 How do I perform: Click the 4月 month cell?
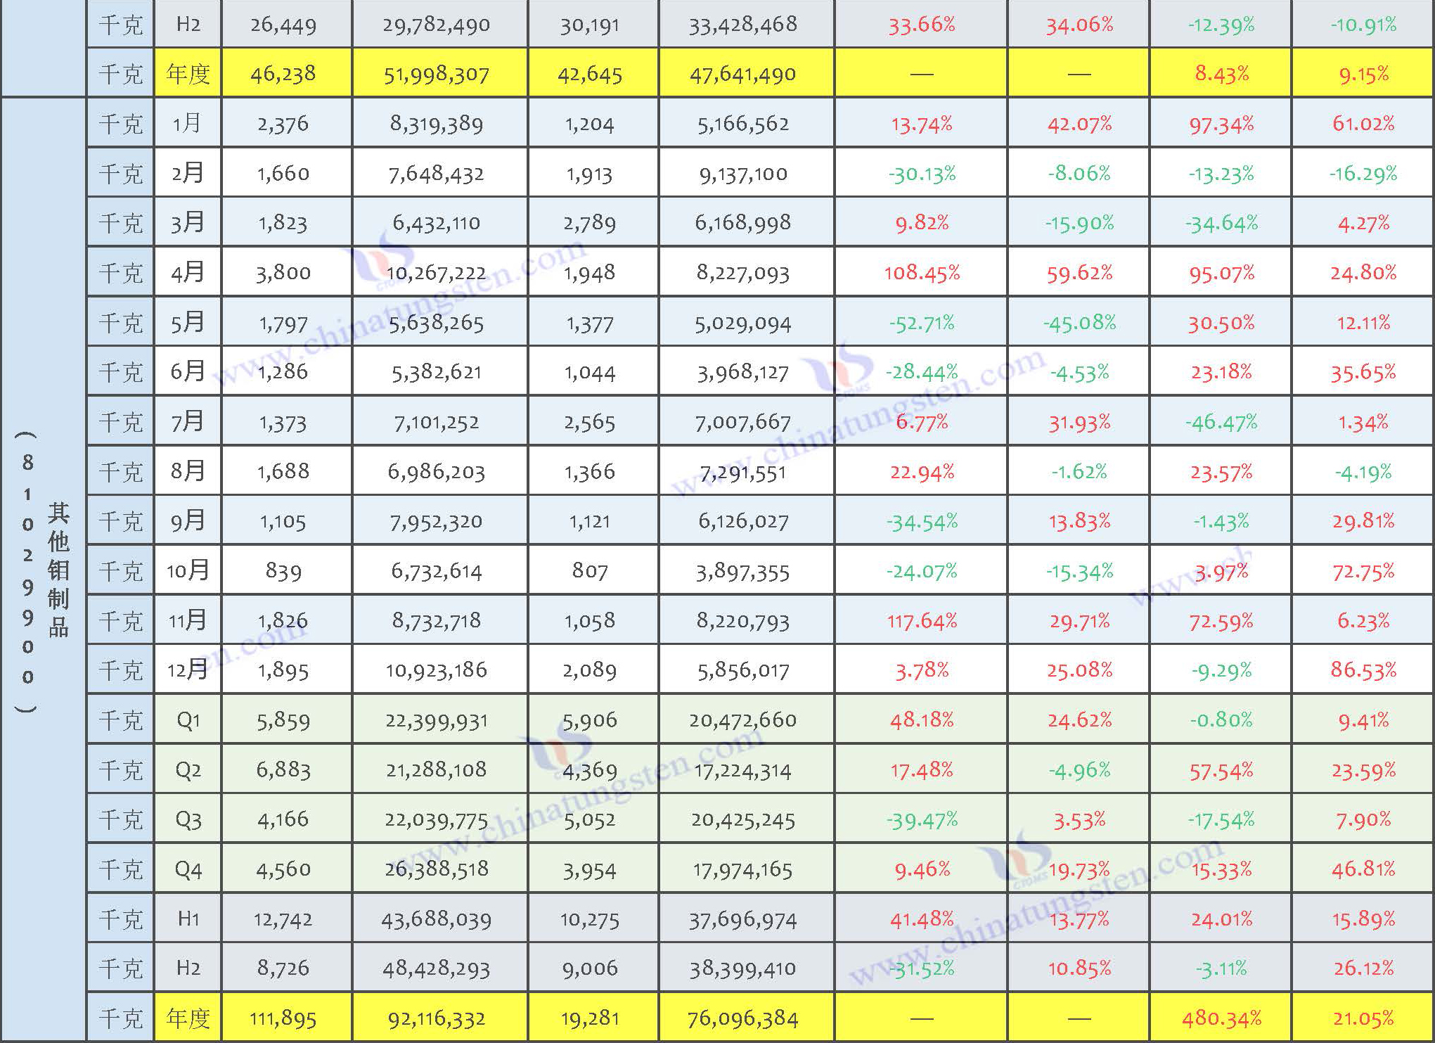click(x=187, y=272)
